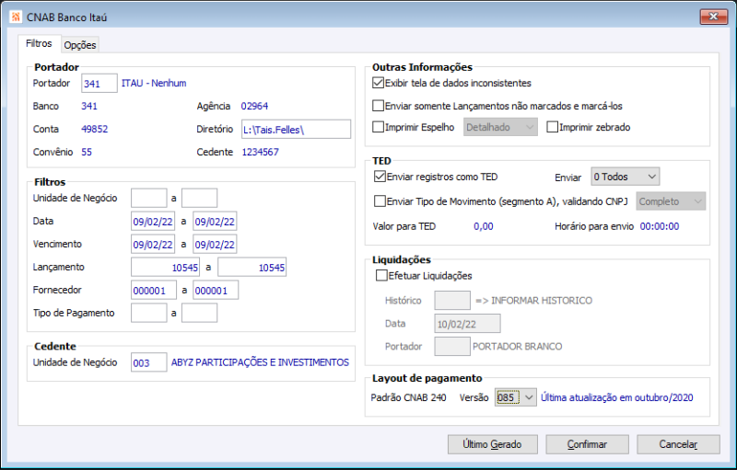Switch to the Filtros tab
This screenshot has width=737, height=470.
(39, 43)
